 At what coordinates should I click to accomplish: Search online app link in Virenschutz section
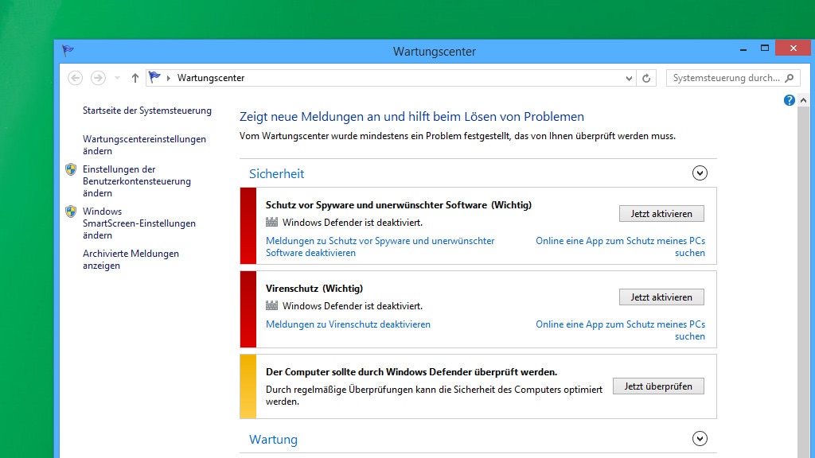point(621,330)
